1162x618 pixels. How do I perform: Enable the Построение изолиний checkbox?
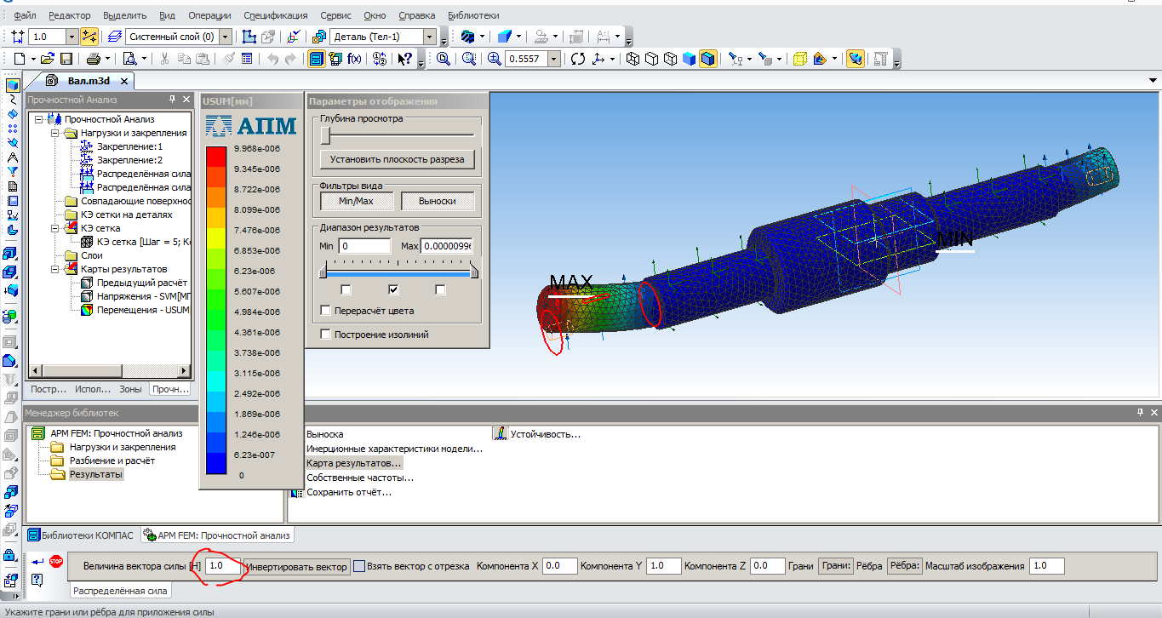(x=325, y=335)
